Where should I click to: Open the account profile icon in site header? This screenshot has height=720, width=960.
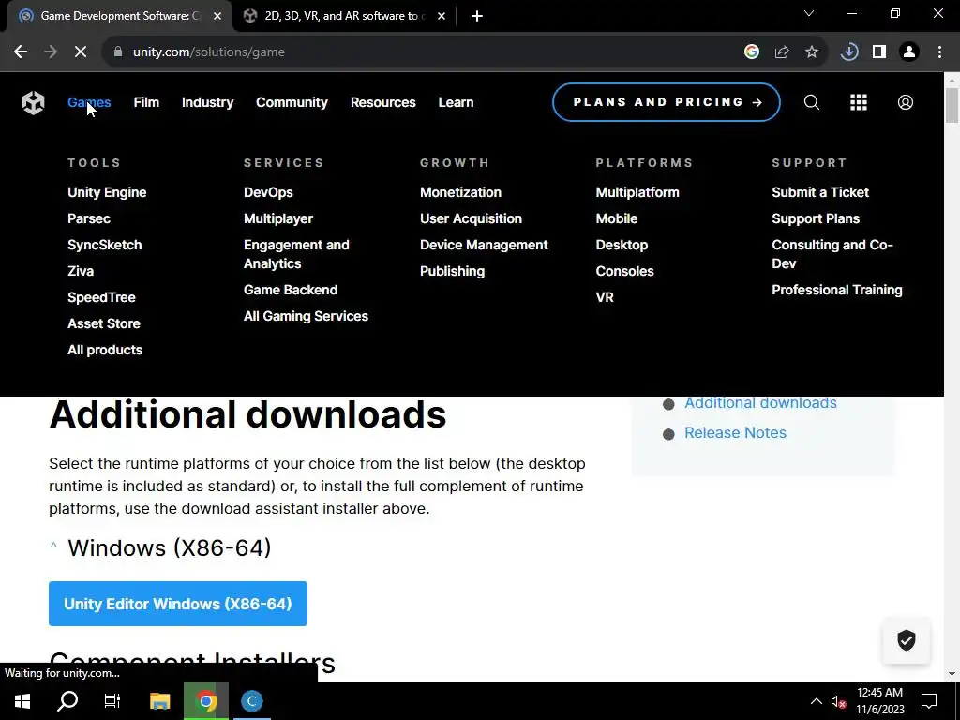pos(906,102)
